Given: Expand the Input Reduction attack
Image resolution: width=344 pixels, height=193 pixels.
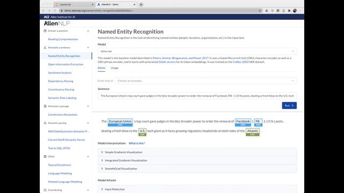Looking at the screenshot, I should (x=197, y=189).
